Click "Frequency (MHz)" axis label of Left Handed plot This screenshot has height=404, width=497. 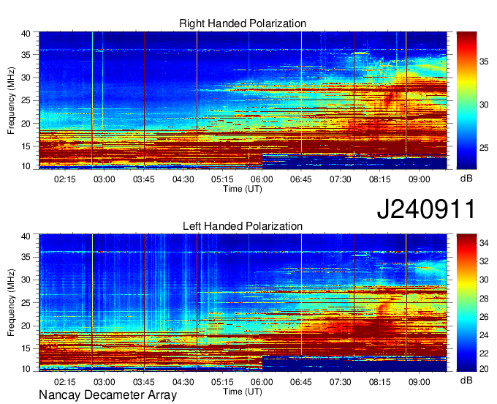click(x=11, y=303)
